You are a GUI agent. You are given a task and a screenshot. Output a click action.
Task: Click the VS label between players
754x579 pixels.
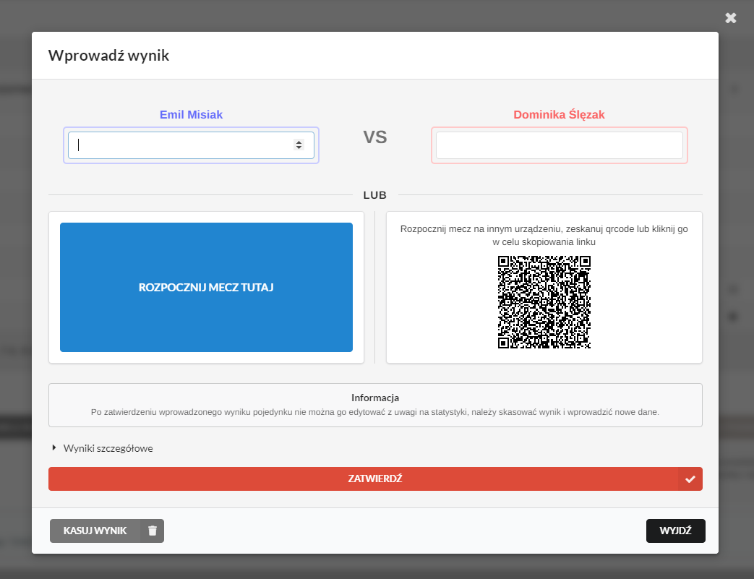tap(375, 137)
